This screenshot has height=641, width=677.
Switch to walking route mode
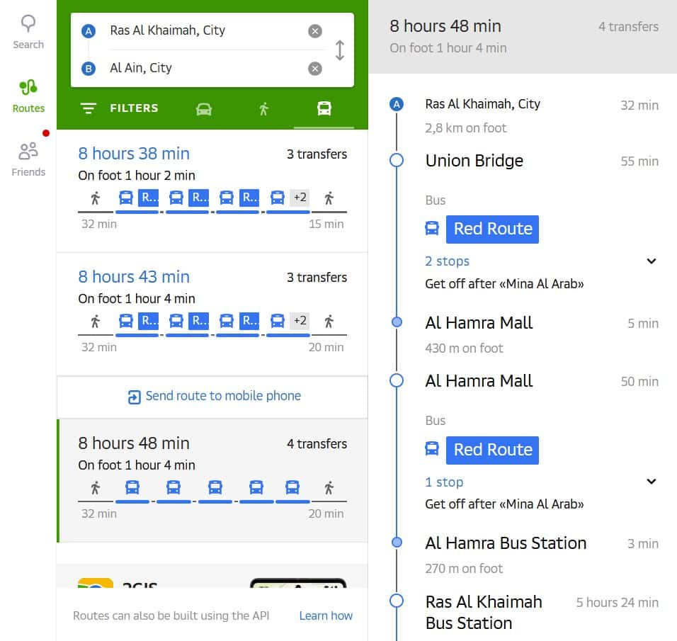coord(264,109)
